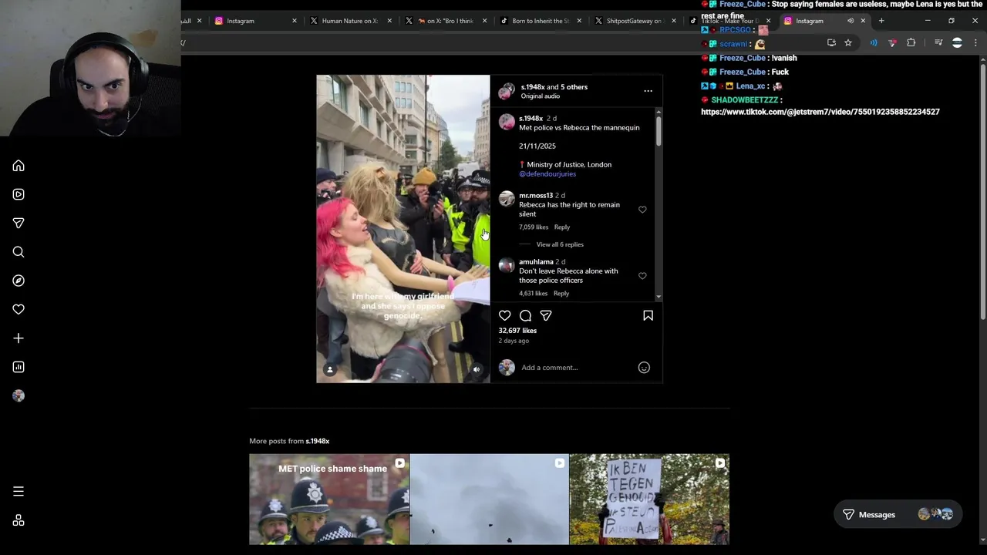The width and height of the screenshot is (987, 555).
Task: Open the 5 others collaborators link
Action: 574,87
